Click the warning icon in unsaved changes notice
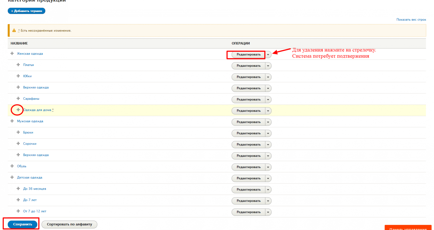The image size is (434, 230). [x=14, y=30]
